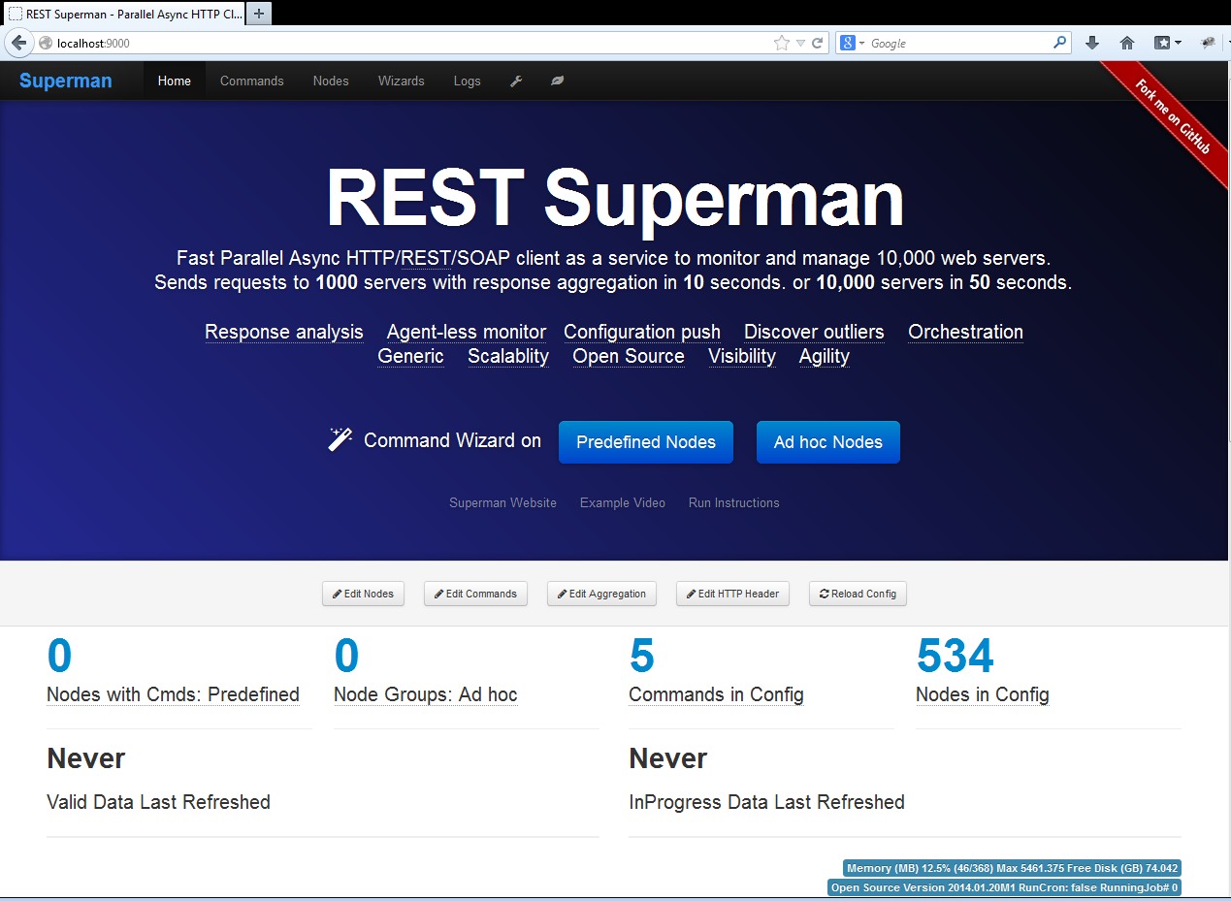Click the Fork me on GitHub ribbon
This screenshot has height=901, width=1231.
point(1172,115)
